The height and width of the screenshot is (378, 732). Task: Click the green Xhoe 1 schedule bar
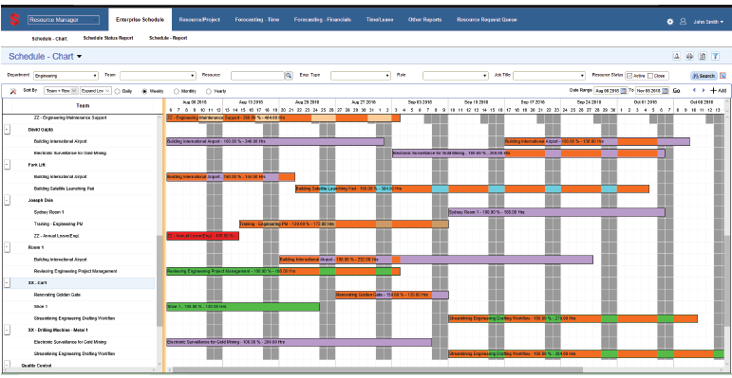click(x=243, y=307)
